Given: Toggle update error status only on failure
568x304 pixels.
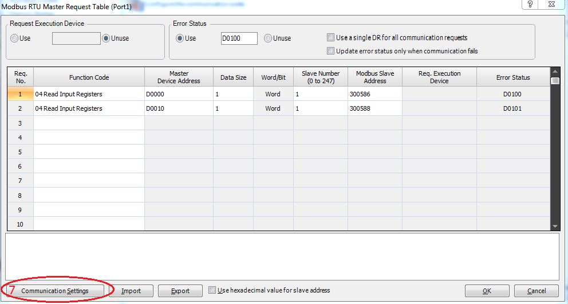Looking at the screenshot, I should pos(330,51).
